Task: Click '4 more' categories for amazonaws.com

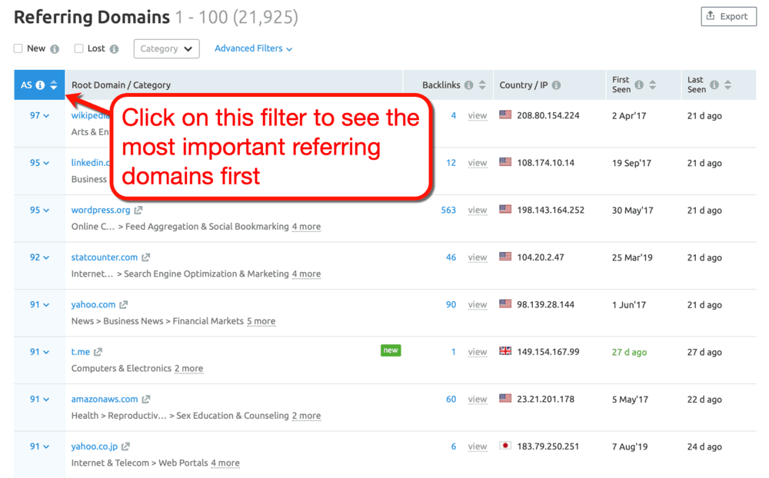Action: coord(306,415)
